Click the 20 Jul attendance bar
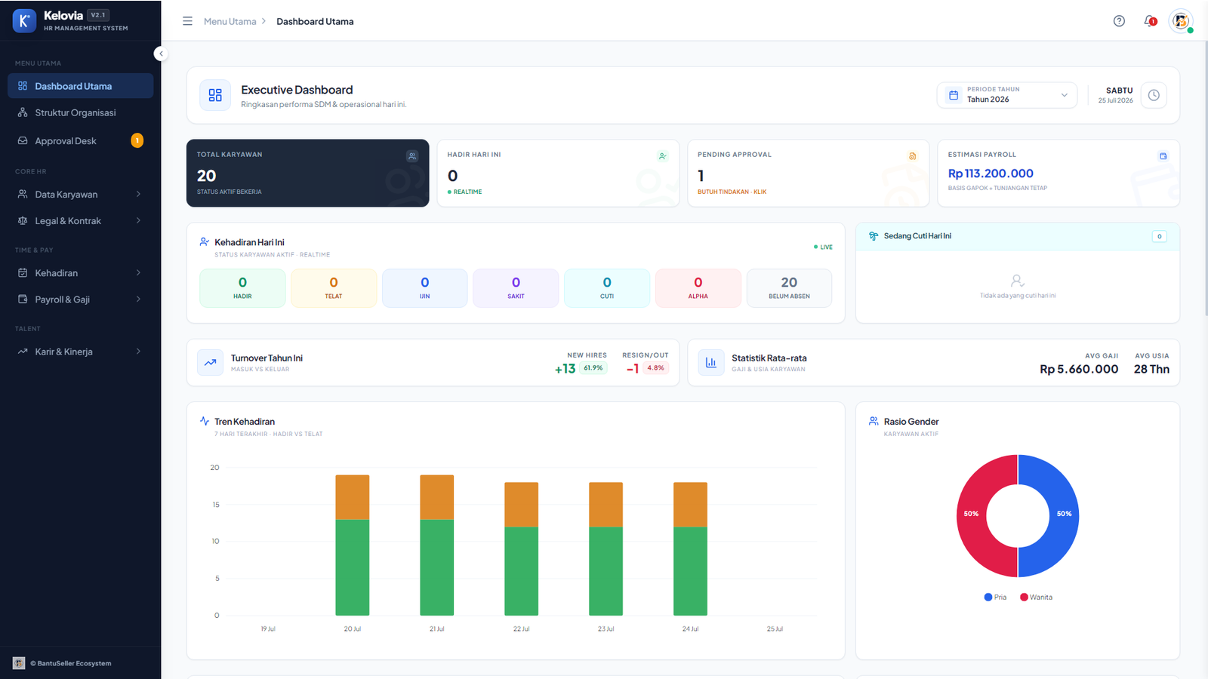Screen dimensions: 1208x679 pos(353,545)
